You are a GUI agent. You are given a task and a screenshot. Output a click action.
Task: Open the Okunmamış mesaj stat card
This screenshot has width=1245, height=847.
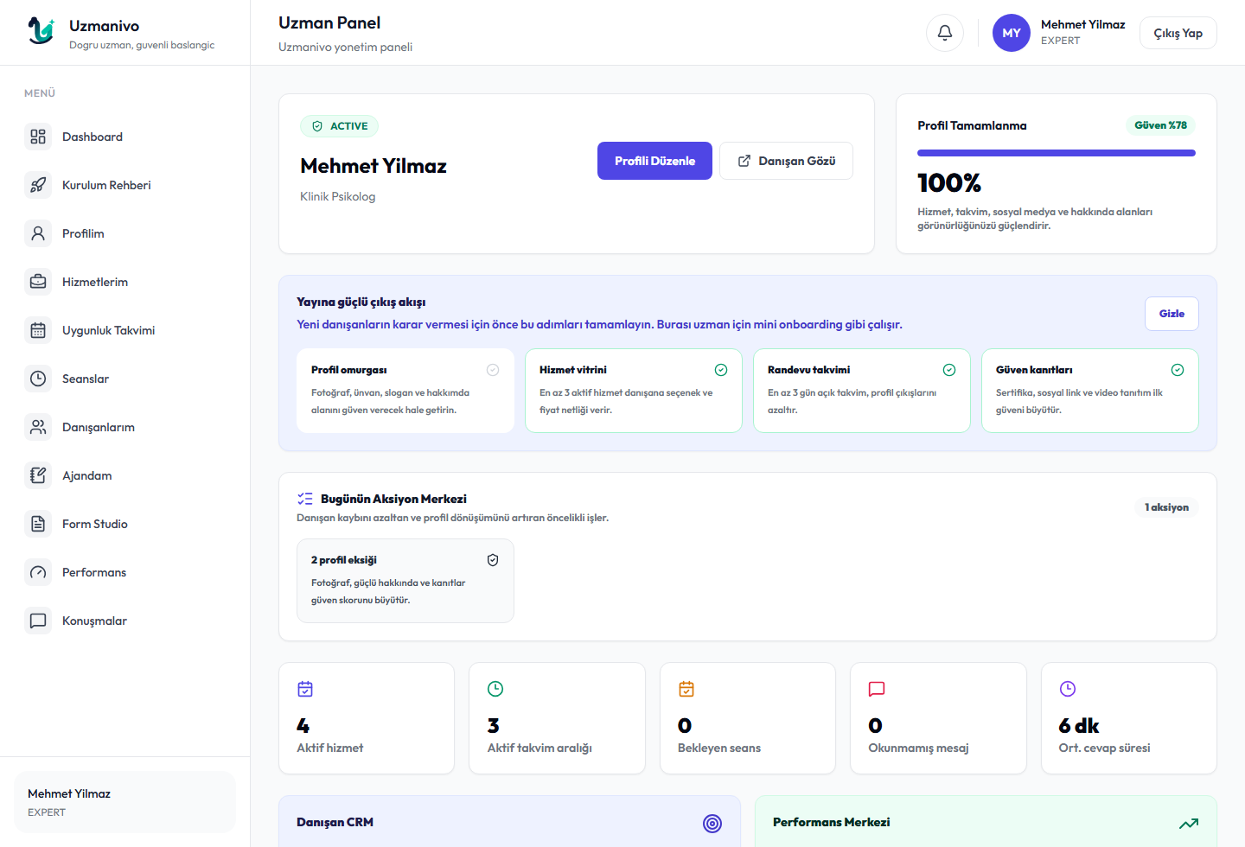[938, 718]
